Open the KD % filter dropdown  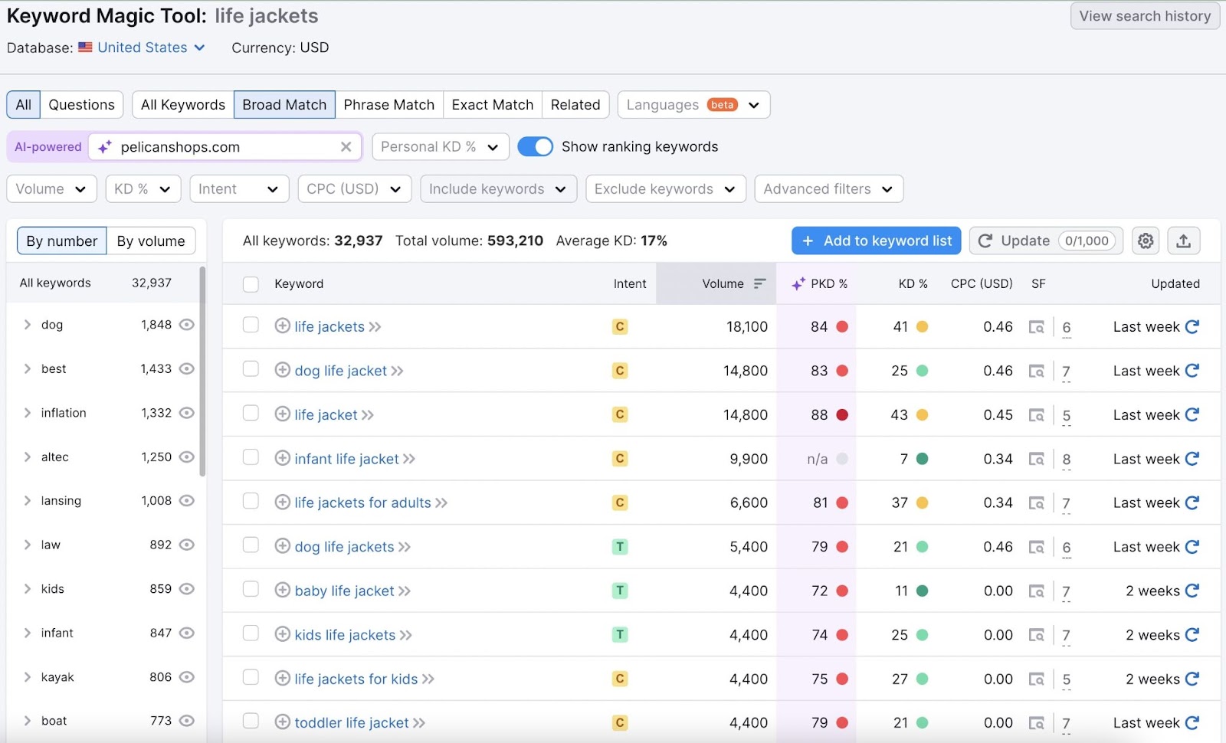tap(143, 188)
